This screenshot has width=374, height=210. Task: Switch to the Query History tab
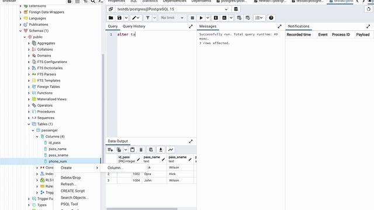(134, 26)
